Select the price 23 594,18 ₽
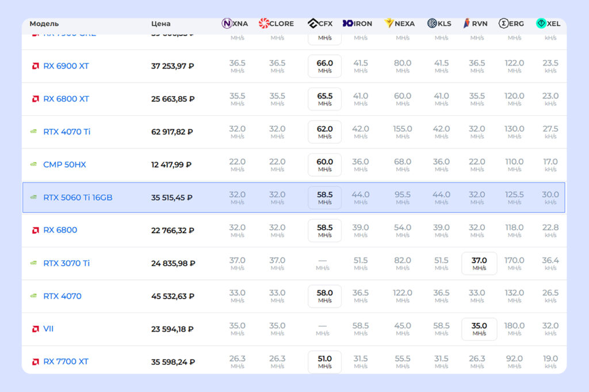589x392 pixels. point(172,329)
